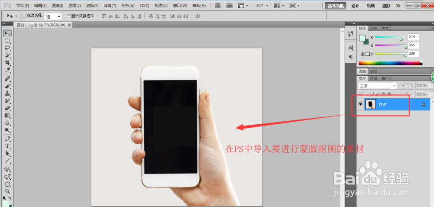Screen dimensions: 434x207
Task: Select the Line shape tool
Action: tap(7, 161)
